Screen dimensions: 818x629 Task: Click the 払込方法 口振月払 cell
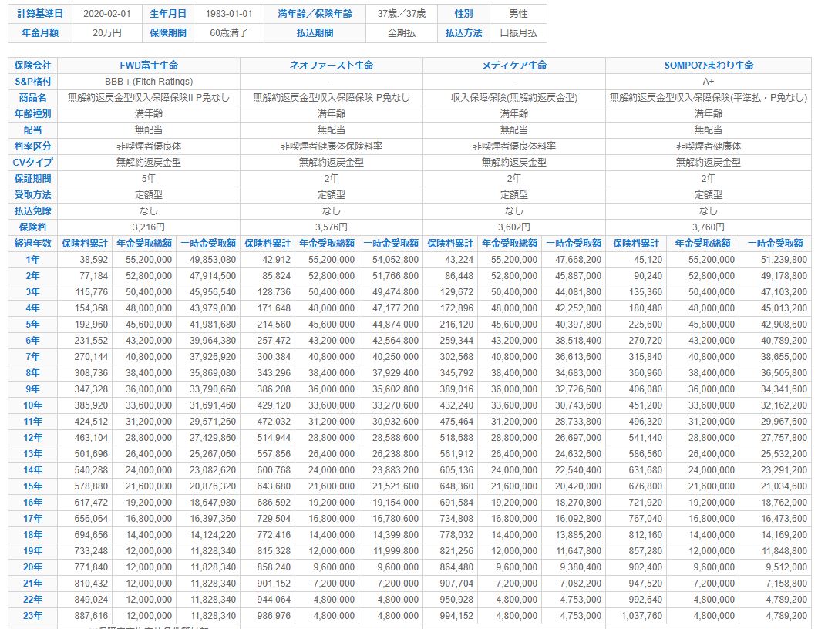(x=518, y=33)
